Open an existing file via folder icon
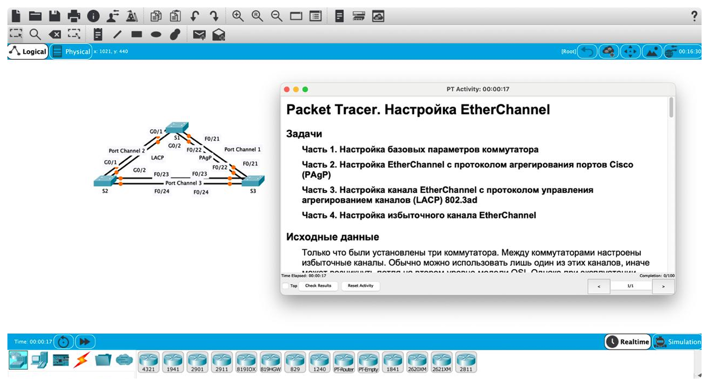The image size is (709, 386). point(35,16)
